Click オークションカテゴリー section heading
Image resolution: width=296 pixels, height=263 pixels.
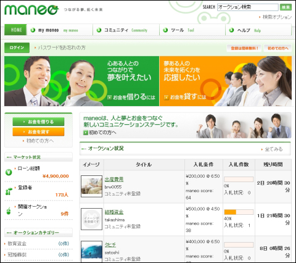click(36, 233)
